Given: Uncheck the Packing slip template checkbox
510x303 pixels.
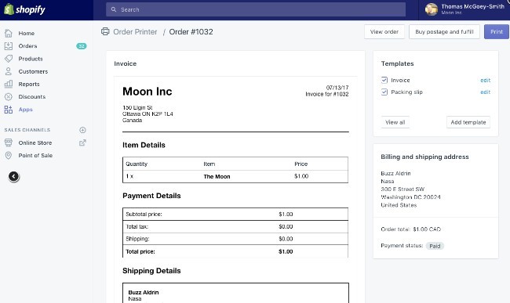Looking at the screenshot, I should [384, 92].
